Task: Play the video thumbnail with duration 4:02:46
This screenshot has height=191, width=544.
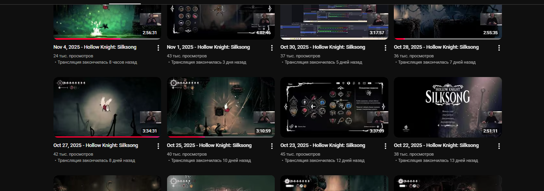Action: pos(221,22)
